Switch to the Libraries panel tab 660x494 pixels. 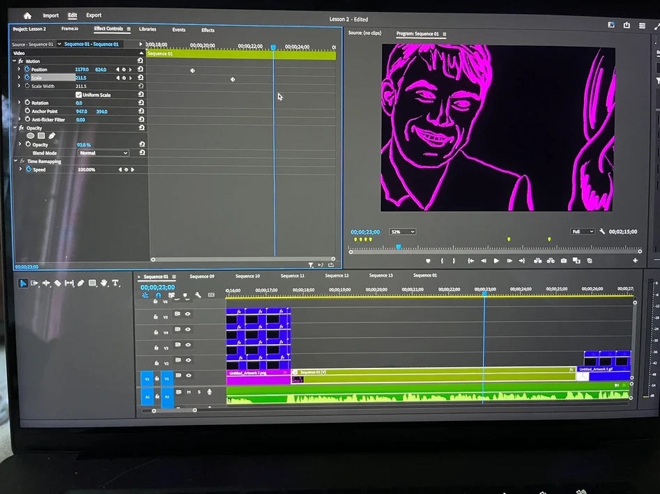(x=148, y=29)
